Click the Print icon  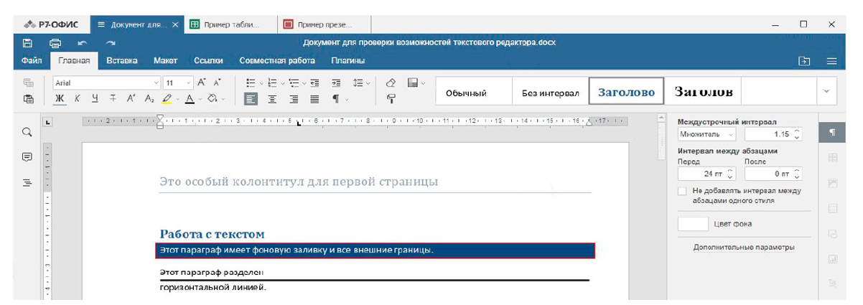coord(55,43)
